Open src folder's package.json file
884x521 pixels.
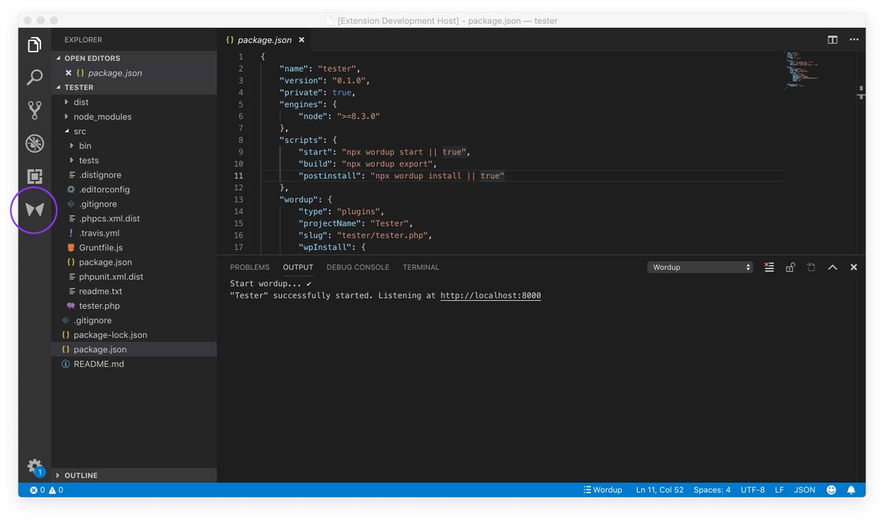[105, 262]
